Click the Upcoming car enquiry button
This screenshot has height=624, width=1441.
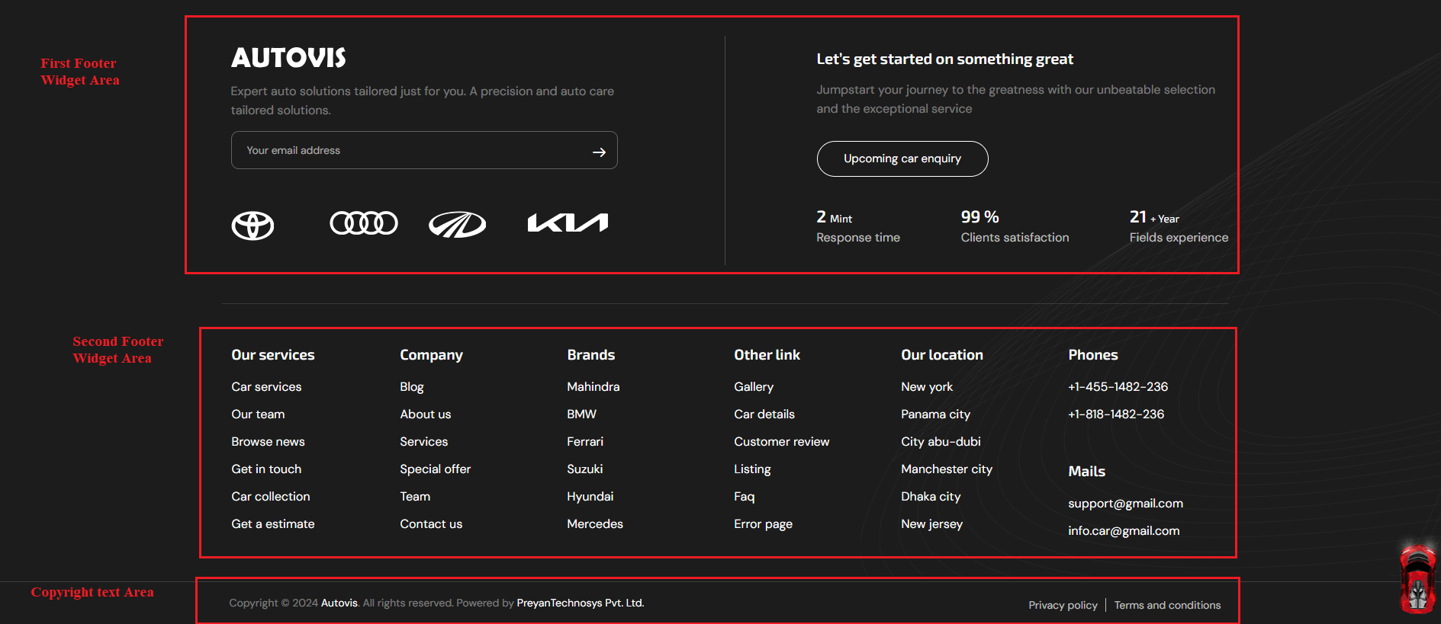point(902,158)
